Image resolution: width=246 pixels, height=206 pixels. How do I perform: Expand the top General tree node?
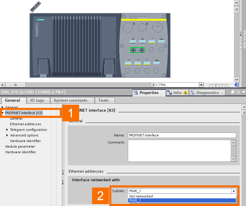click(x=3, y=107)
